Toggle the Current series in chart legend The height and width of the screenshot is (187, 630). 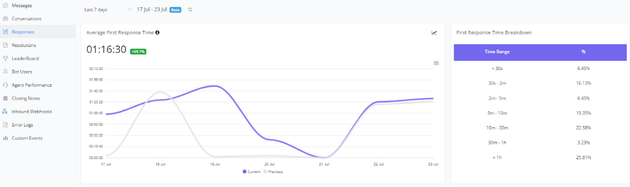click(251, 172)
